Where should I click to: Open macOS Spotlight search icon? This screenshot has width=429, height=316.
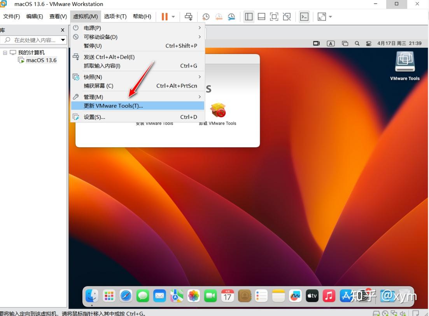[x=357, y=44]
